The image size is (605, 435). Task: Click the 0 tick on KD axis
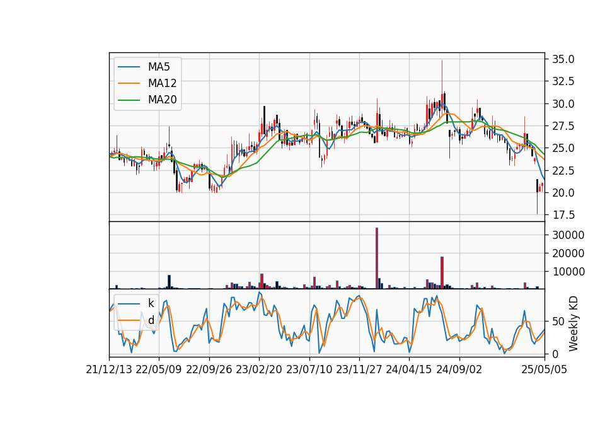556,354
